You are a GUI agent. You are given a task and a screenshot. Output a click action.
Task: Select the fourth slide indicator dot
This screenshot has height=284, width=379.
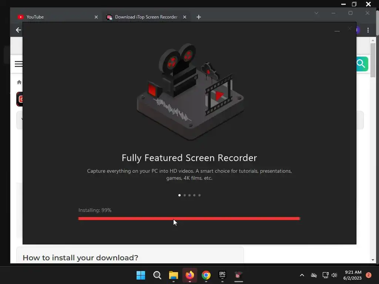(194, 195)
